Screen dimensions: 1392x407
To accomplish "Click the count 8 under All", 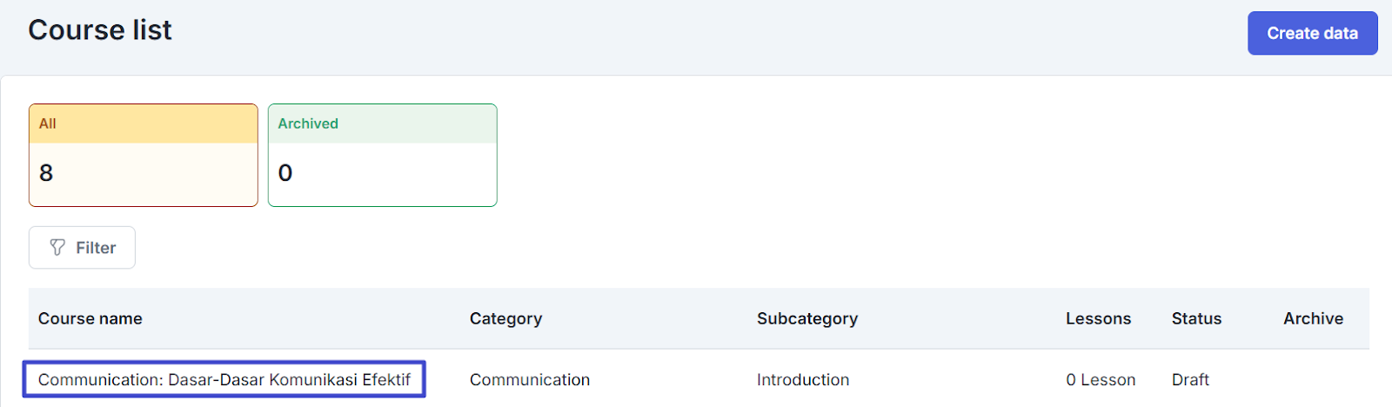I will tap(46, 173).
